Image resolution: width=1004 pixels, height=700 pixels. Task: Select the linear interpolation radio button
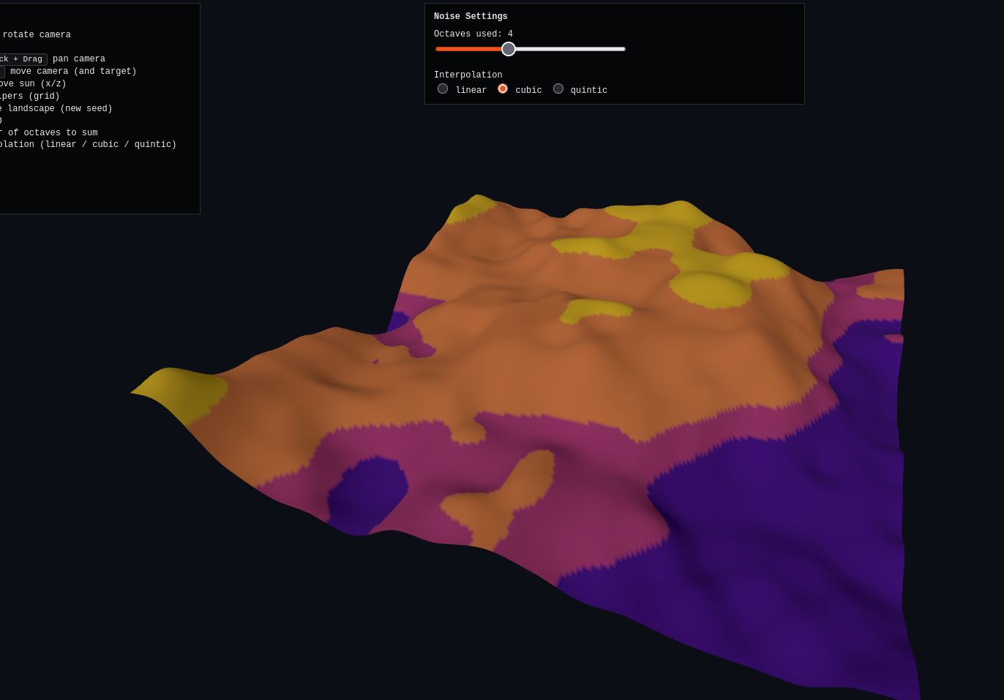point(443,89)
